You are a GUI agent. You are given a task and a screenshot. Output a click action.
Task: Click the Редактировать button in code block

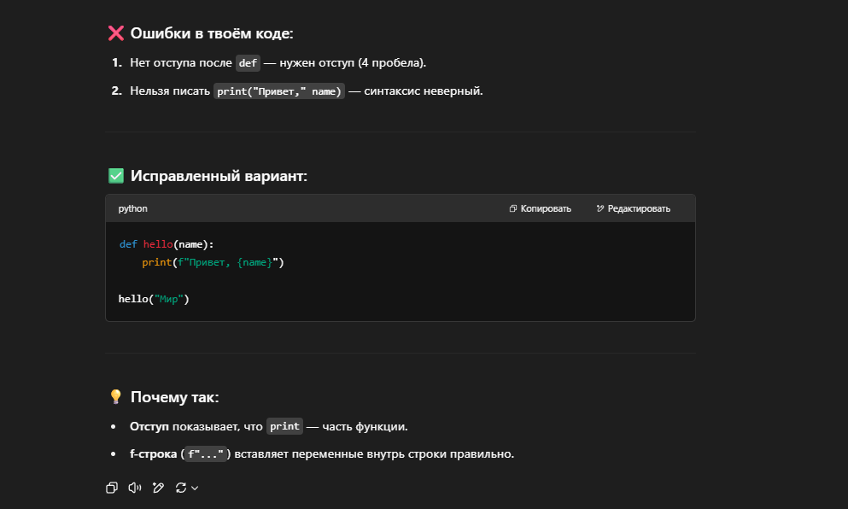pyautogui.click(x=634, y=208)
